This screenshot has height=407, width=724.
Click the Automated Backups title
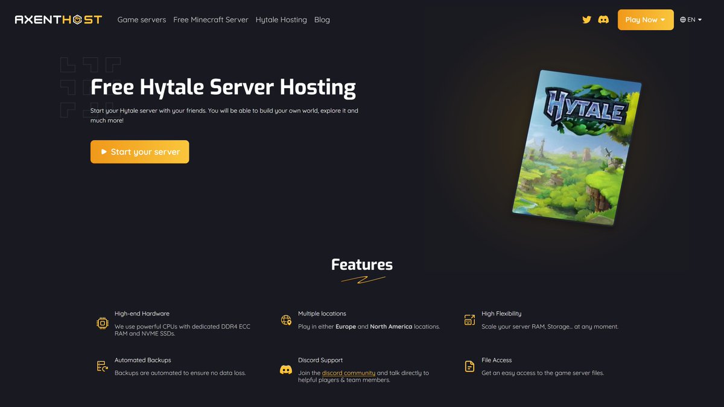coord(143,360)
